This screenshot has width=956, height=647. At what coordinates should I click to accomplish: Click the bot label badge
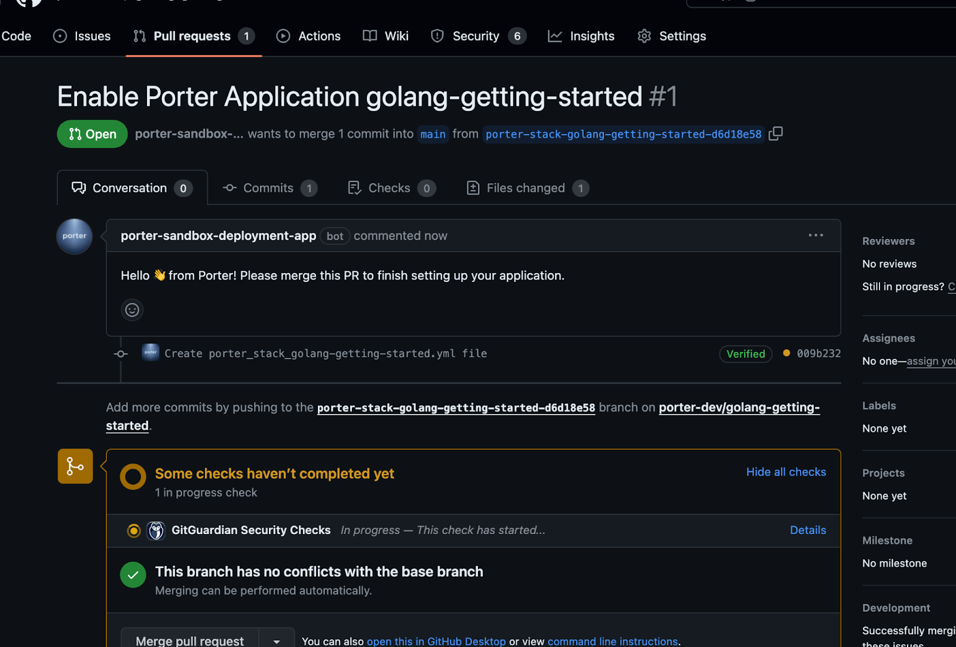pos(335,236)
